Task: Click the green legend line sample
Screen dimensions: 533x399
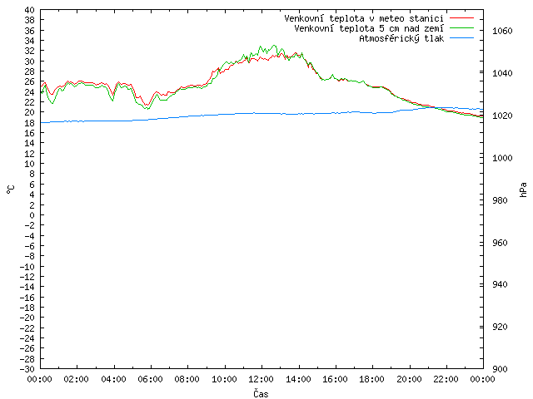Action: coord(461,28)
